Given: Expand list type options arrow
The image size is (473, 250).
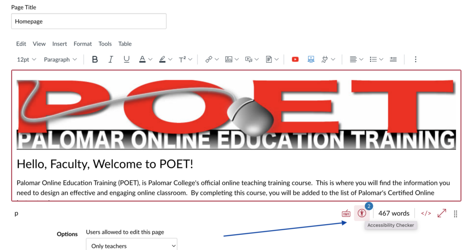Looking at the screenshot, I should click(x=381, y=60).
